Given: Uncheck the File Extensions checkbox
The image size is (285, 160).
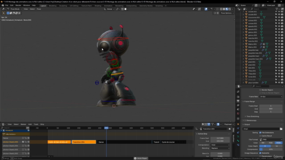Looking at the screenshot, I should [x=260, y=132].
